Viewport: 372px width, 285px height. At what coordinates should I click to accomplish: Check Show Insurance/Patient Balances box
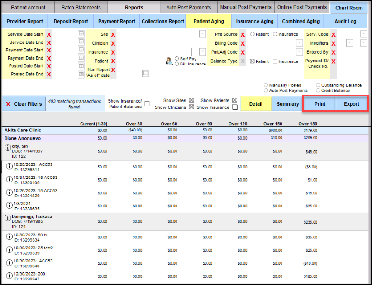[147, 104]
